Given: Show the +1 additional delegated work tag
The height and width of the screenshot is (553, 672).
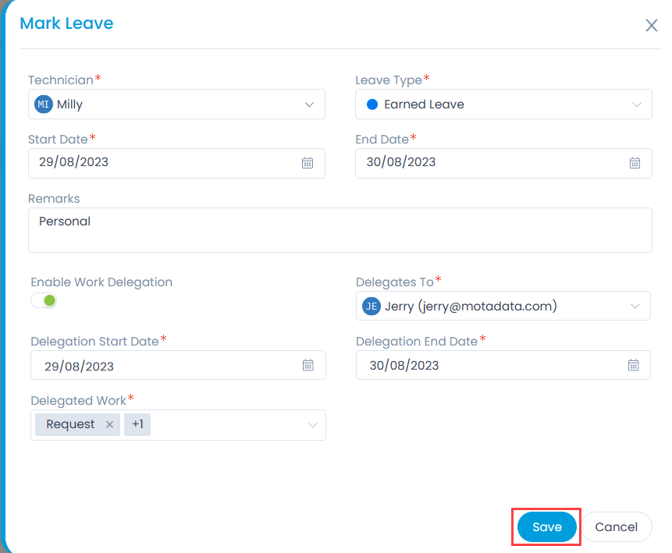Looking at the screenshot, I should pyautogui.click(x=137, y=424).
